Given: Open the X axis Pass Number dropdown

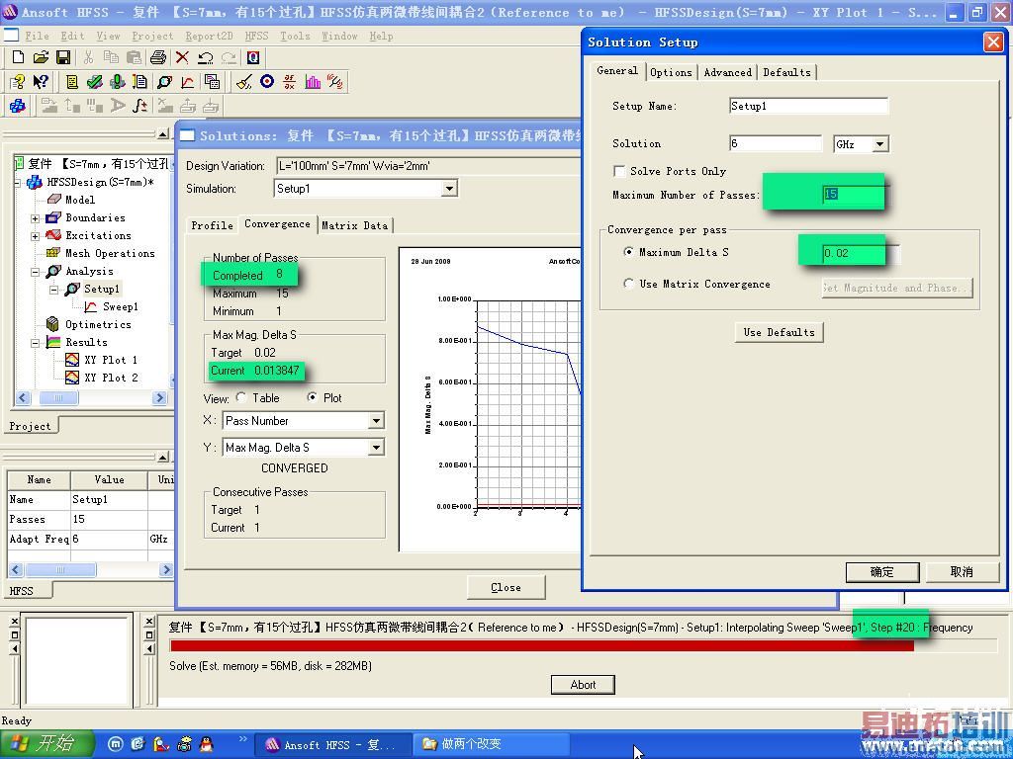Looking at the screenshot, I should tap(376, 421).
